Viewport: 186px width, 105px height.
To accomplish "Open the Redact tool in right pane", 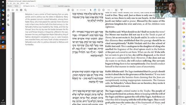I will click(184, 50).
